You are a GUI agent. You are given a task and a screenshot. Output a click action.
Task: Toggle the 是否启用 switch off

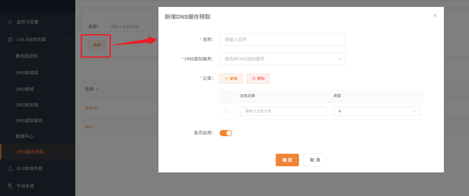click(226, 133)
